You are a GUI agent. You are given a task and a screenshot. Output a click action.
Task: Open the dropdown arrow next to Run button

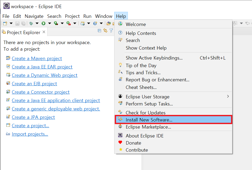(49, 23)
